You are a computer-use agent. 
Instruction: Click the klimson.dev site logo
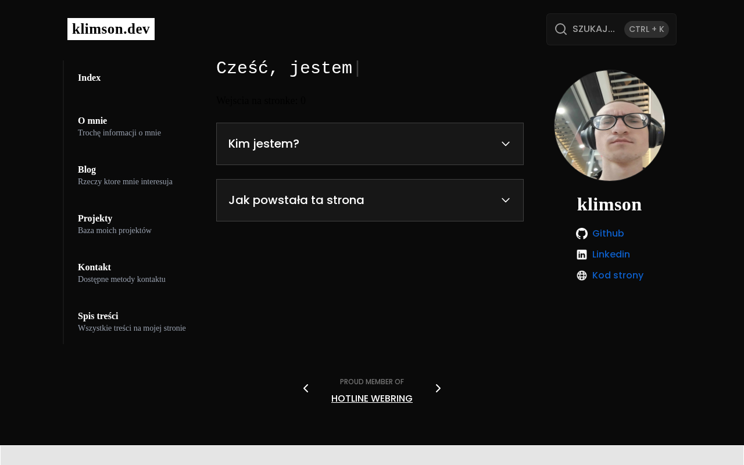click(111, 29)
